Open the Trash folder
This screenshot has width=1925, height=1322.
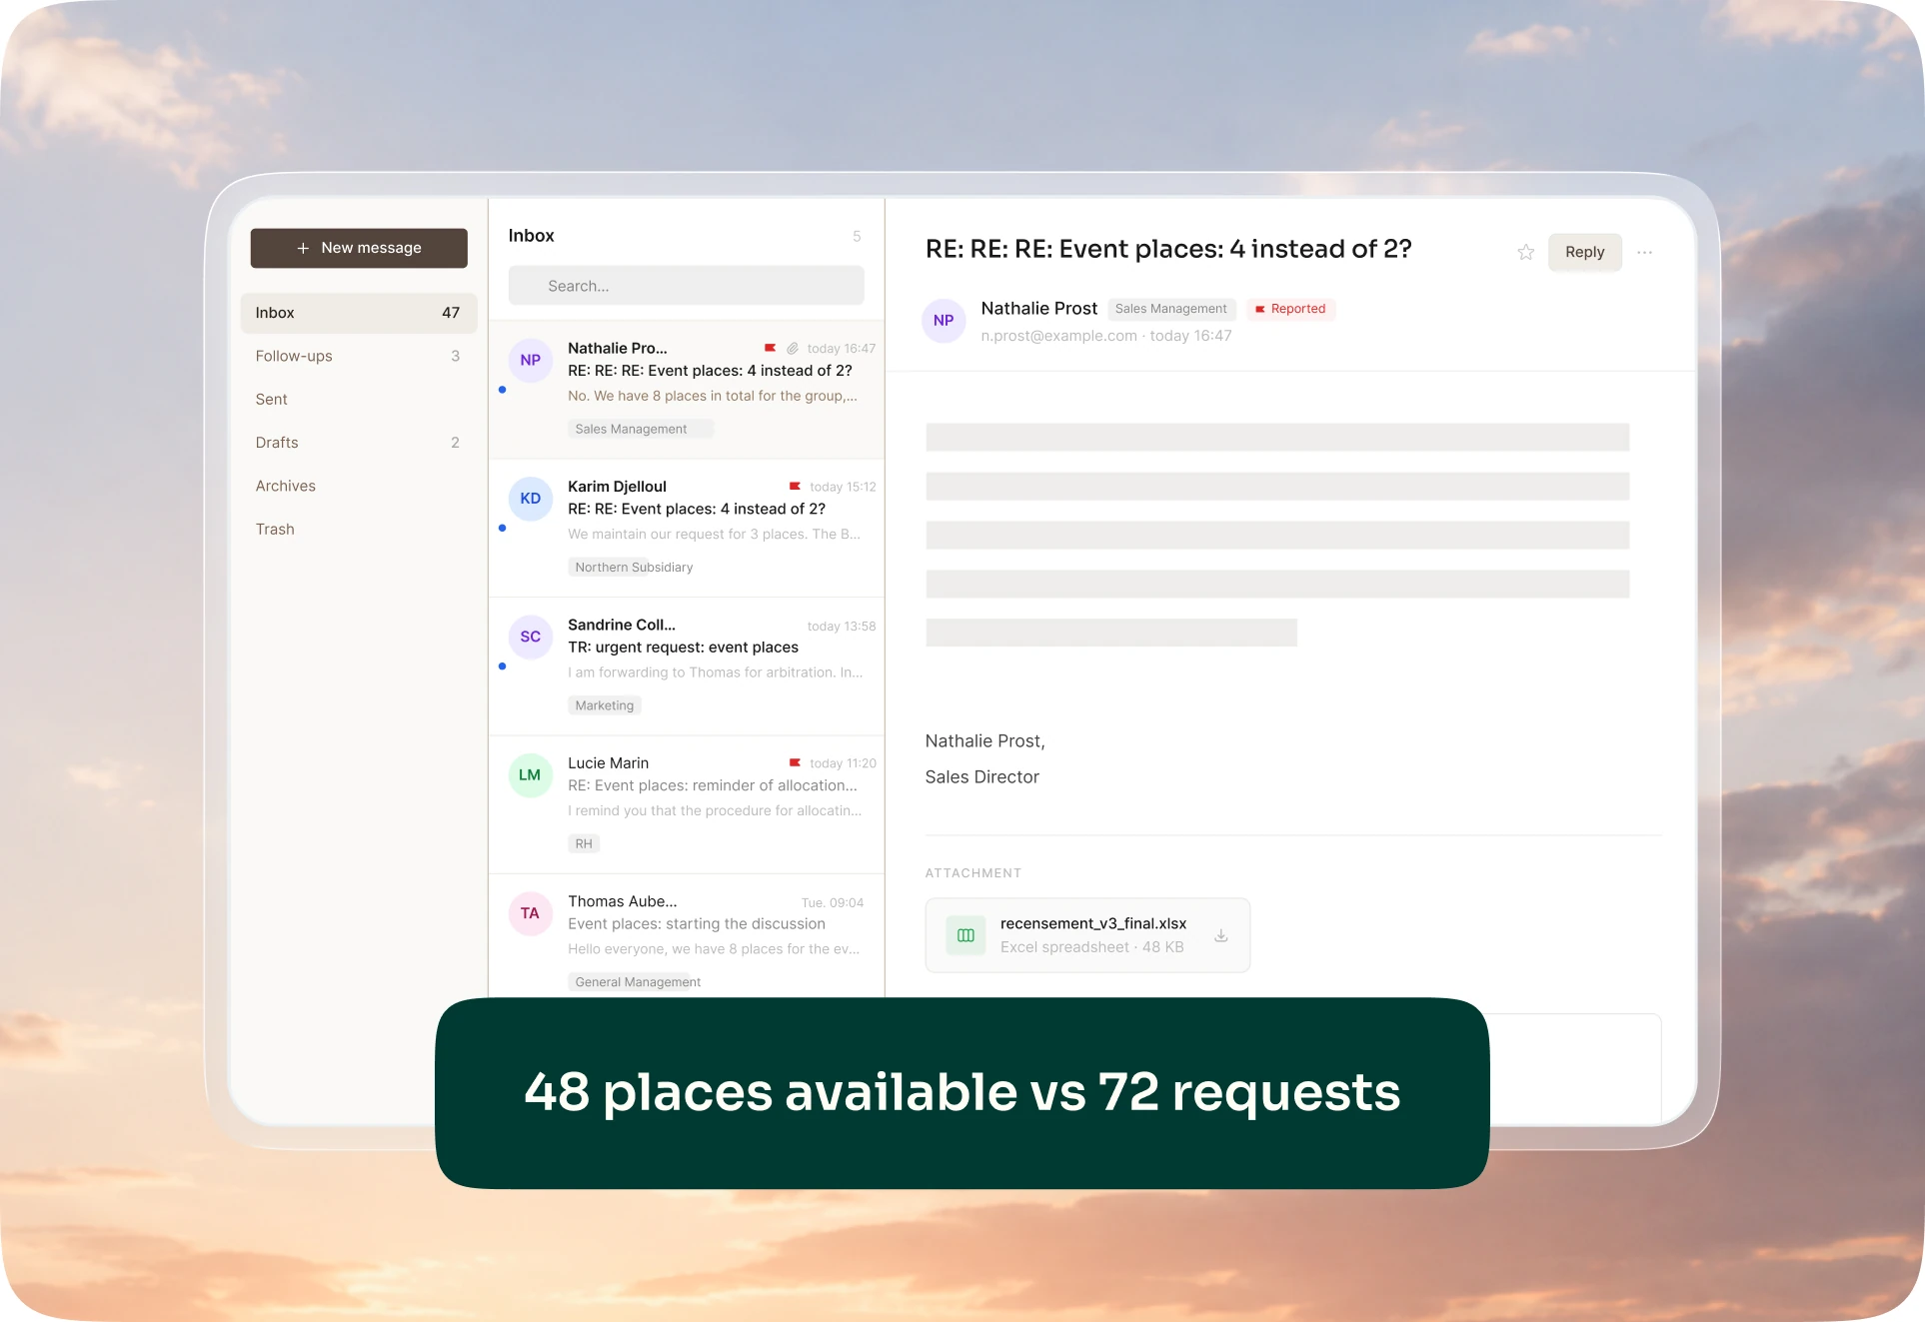[x=359, y=529]
